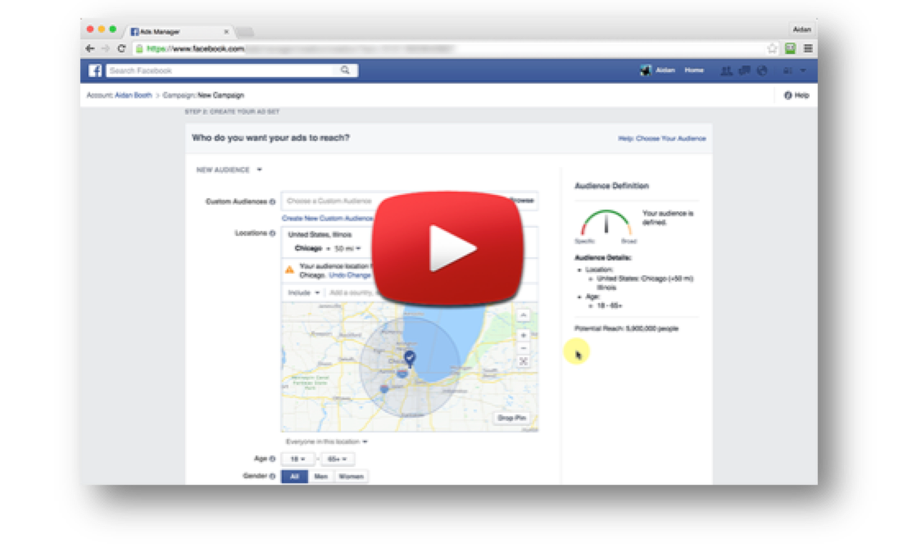This screenshot has height=557, width=903.
Task: Click the site lock icon in address bar
Action: point(139,48)
